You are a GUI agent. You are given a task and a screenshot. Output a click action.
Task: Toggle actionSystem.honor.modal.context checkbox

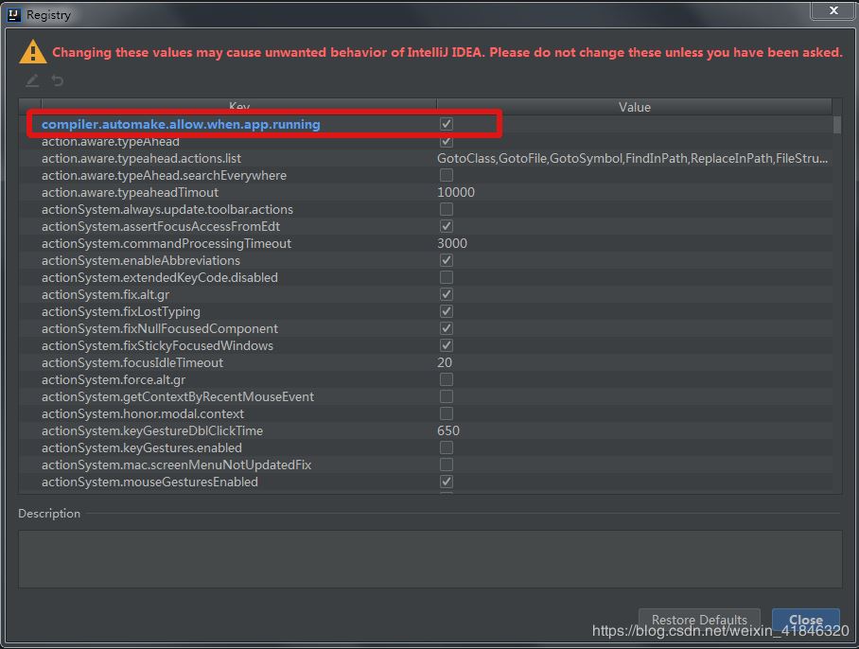tap(445, 413)
